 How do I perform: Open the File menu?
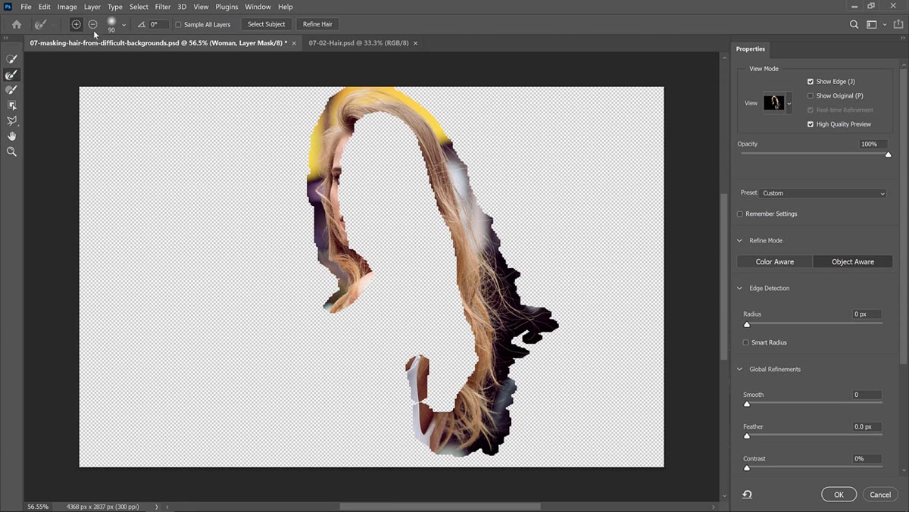[x=27, y=7]
